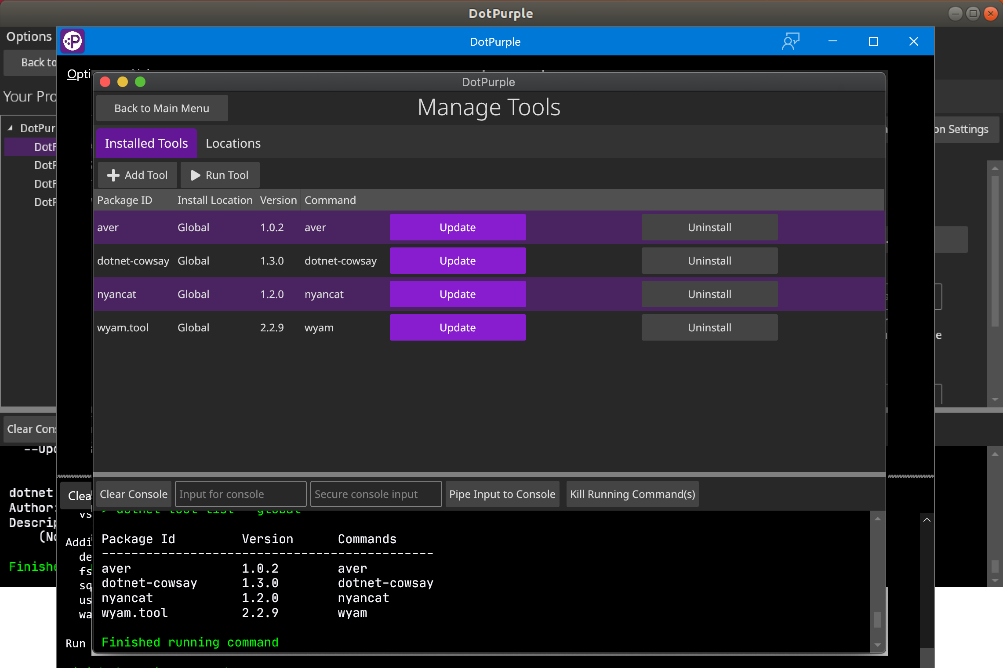Screen dimensions: 1003x668
Task: Uninstall dotnet-cowsay
Action: click(x=709, y=261)
